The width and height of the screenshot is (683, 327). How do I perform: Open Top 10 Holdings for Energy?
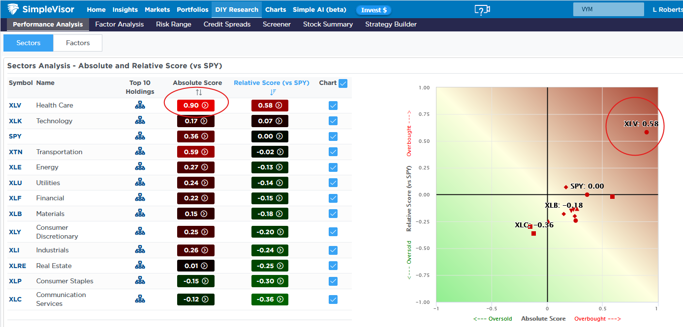coord(140,167)
